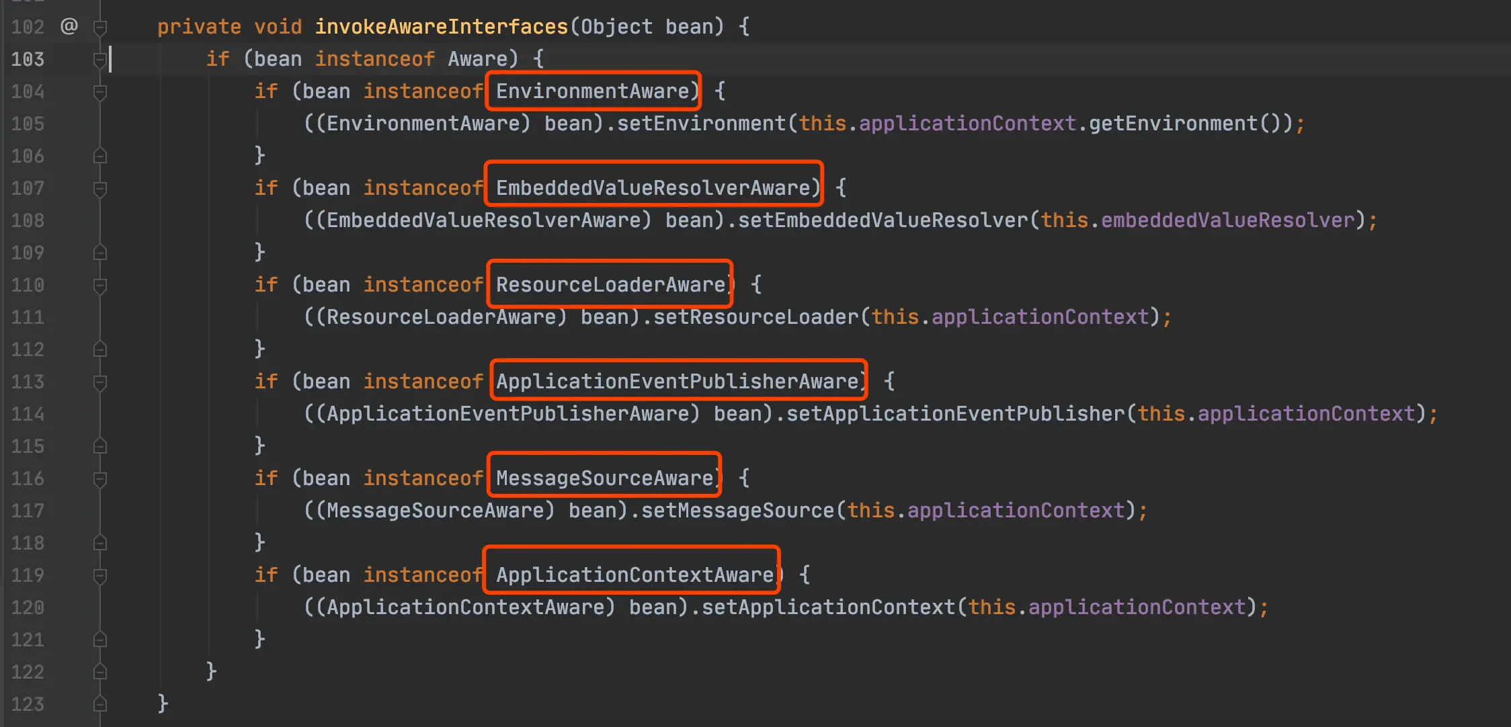This screenshot has width=1511, height=727.
Task: Click the fold end marker on line 123
Action: 100,703
